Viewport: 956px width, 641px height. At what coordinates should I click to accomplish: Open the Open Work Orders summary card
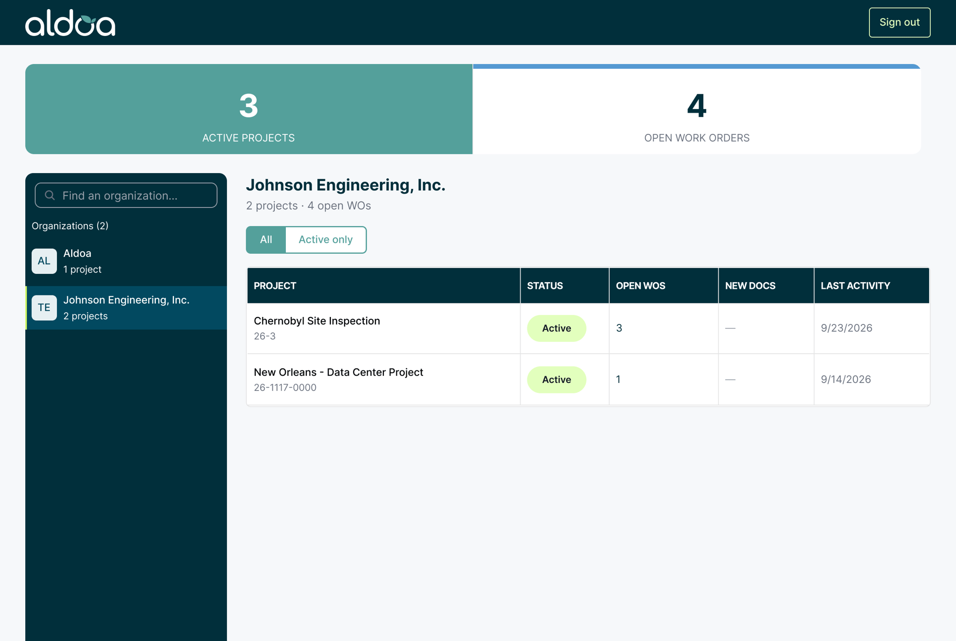(x=696, y=109)
